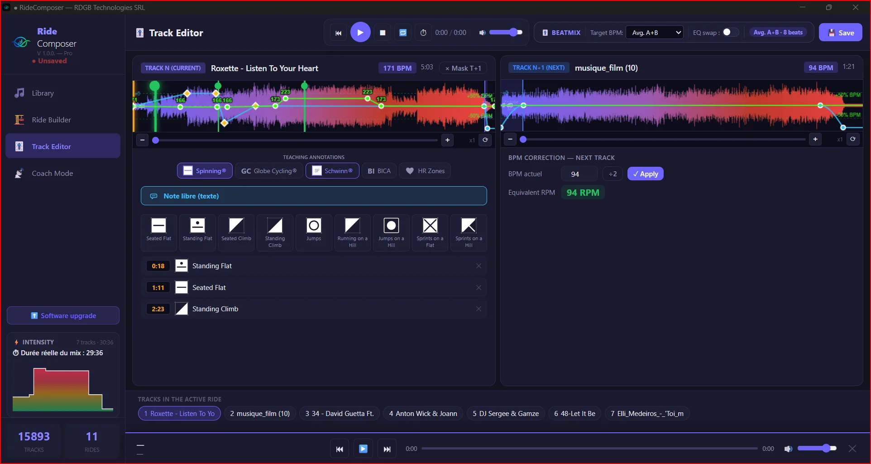871x464 pixels.
Task: Remove the 0:18 Standing Flat annotation
Action: 479,266
